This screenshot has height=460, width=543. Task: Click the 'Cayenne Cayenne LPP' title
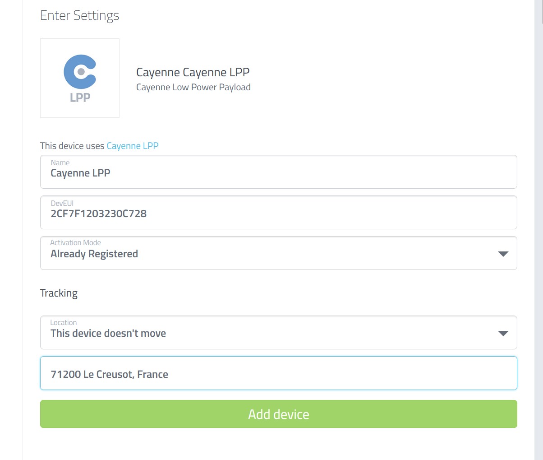pos(193,72)
